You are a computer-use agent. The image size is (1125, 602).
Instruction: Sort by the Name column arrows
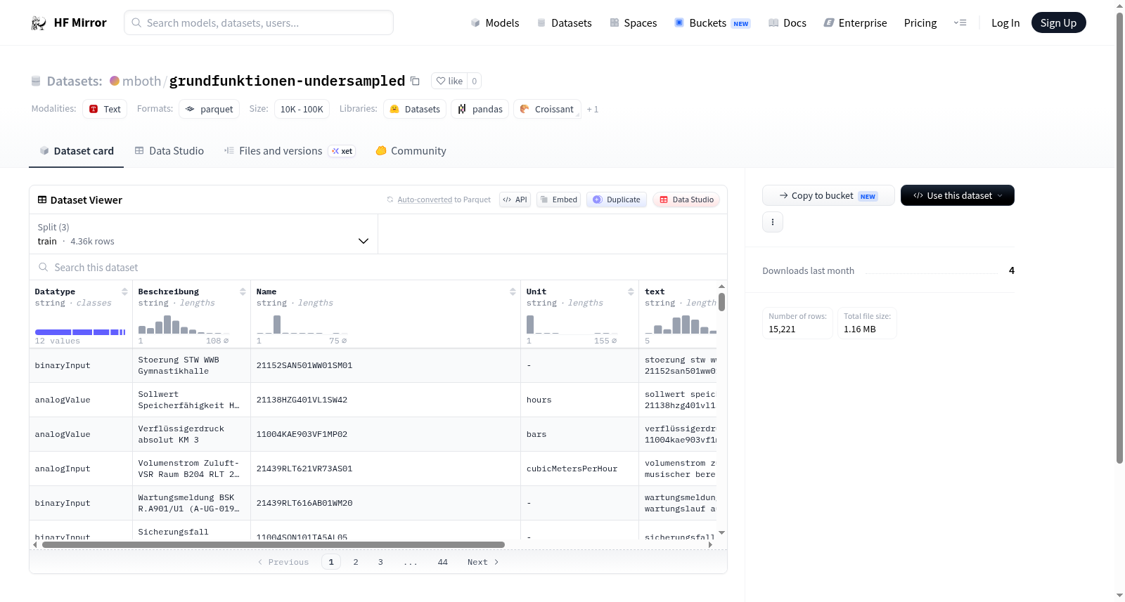click(513, 292)
